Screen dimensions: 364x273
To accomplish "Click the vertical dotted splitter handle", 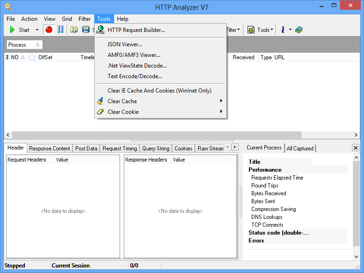I will [241, 202].
